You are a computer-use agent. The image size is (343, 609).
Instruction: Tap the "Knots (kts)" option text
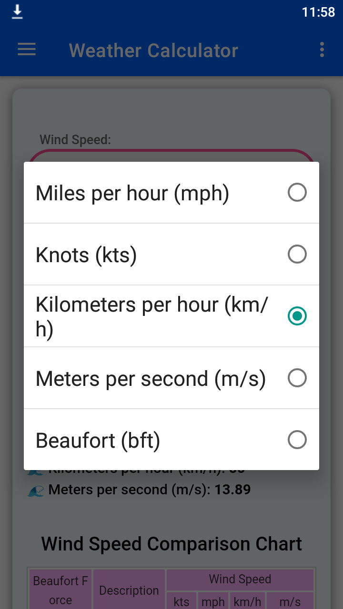pyautogui.click(x=86, y=255)
